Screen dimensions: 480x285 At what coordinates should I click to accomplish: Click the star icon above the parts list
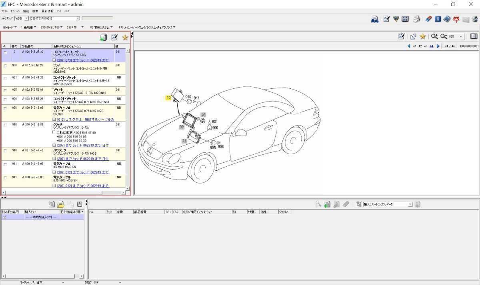tap(125, 37)
